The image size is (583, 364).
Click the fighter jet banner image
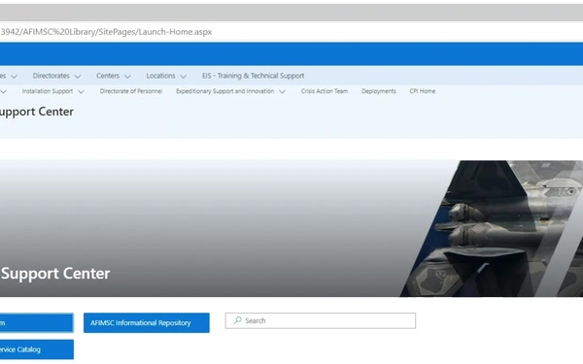tap(492, 228)
